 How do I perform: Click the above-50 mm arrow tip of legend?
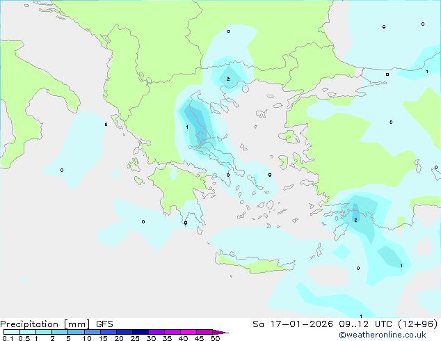click(220, 332)
